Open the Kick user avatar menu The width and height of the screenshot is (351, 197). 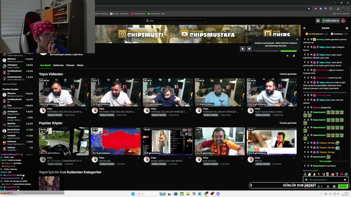[x=343, y=21]
